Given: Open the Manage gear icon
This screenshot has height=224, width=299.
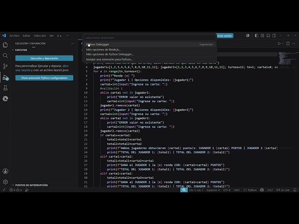Looking at the screenshot, I should coord(5,182).
